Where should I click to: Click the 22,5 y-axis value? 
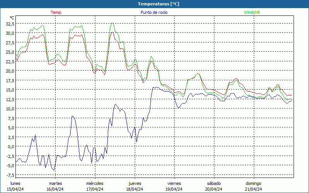tap(10, 61)
